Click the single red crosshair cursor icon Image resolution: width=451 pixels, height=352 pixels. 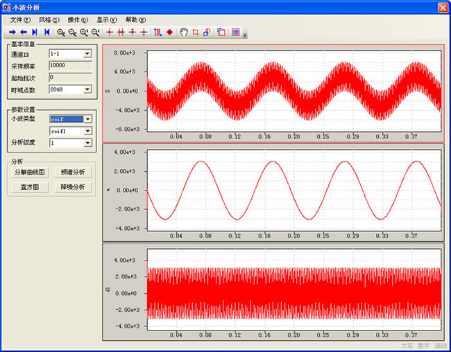tap(110, 33)
